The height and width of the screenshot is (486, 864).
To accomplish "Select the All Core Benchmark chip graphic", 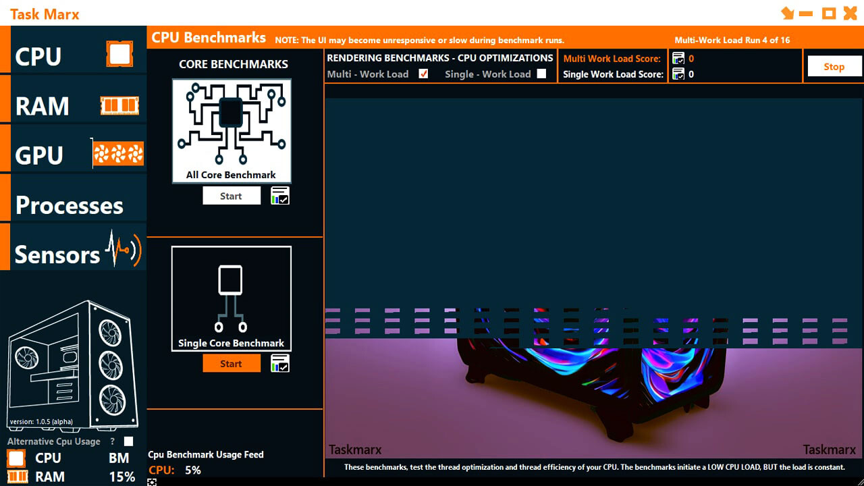I will (232, 128).
